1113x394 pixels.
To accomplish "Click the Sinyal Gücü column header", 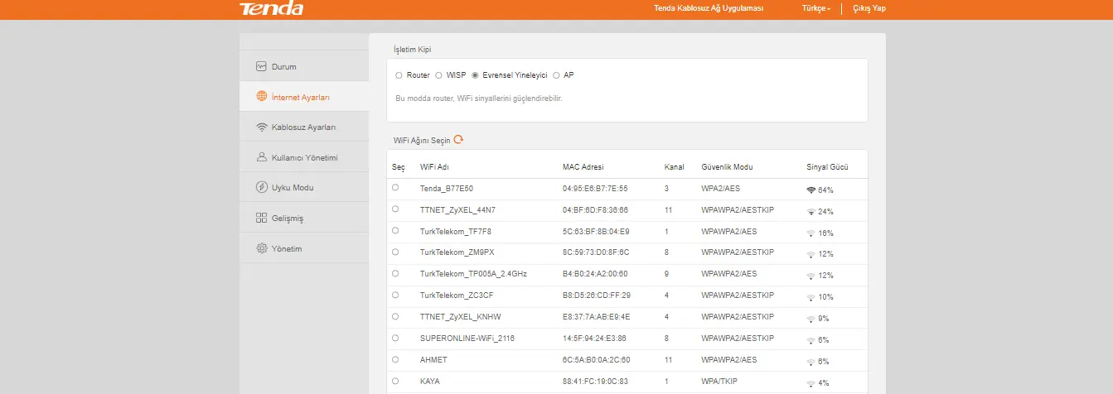I will (x=826, y=167).
